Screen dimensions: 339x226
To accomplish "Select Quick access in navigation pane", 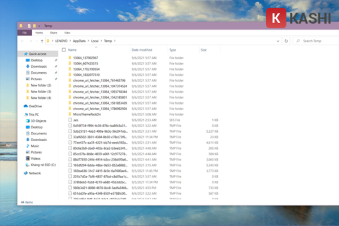I will (x=38, y=54).
